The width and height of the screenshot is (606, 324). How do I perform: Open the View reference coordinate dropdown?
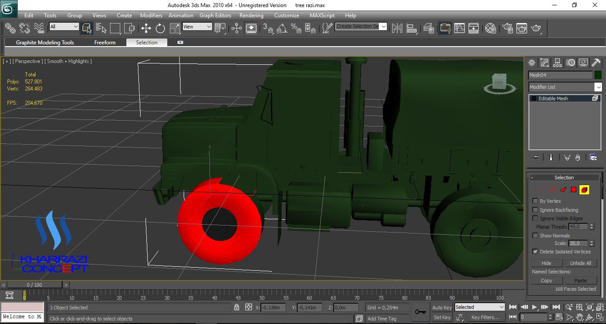(x=197, y=27)
